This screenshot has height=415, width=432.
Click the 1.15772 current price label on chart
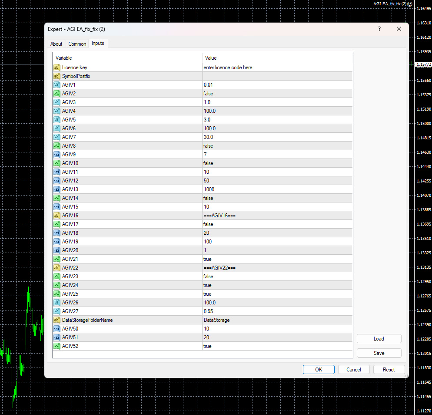(x=423, y=64)
